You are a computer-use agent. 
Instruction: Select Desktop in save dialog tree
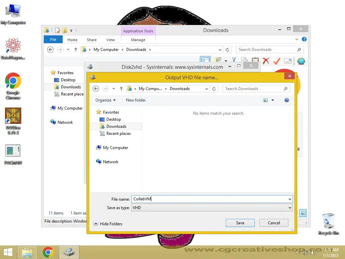114,119
